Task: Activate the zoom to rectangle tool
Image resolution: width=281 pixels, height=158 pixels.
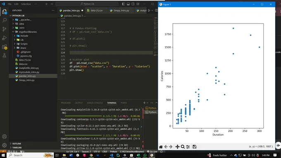Action: point(183,147)
